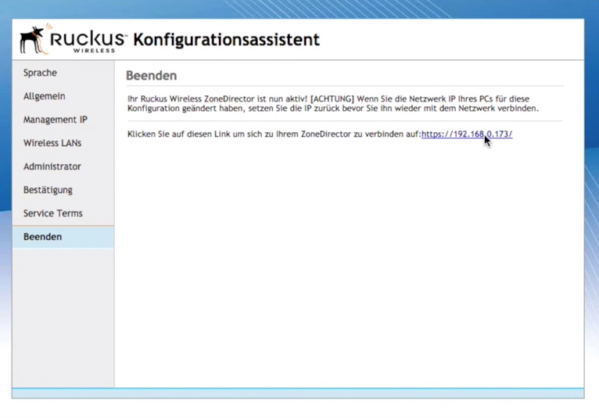This screenshot has width=599, height=418.
Task: Go to the Allgemein setup step
Action: coord(44,96)
